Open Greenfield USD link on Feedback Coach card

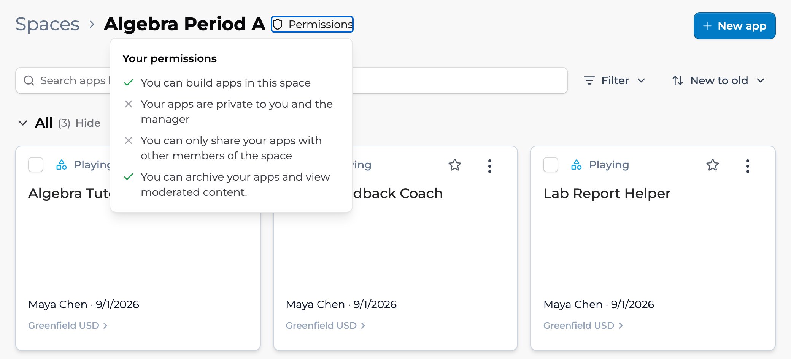coord(326,326)
